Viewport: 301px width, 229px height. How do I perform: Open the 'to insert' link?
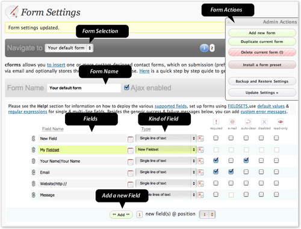pos(56,65)
